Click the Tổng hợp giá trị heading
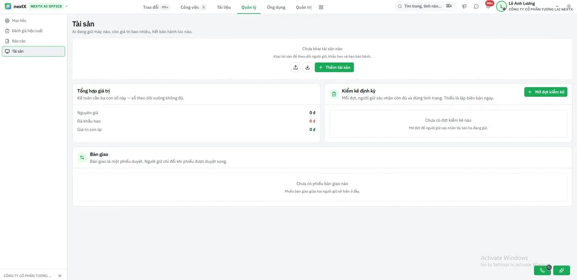The width and height of the screenshot is (577, 280). tap(93, 91)
